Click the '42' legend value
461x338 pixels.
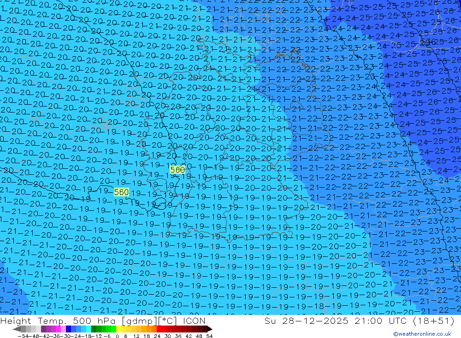189,336
